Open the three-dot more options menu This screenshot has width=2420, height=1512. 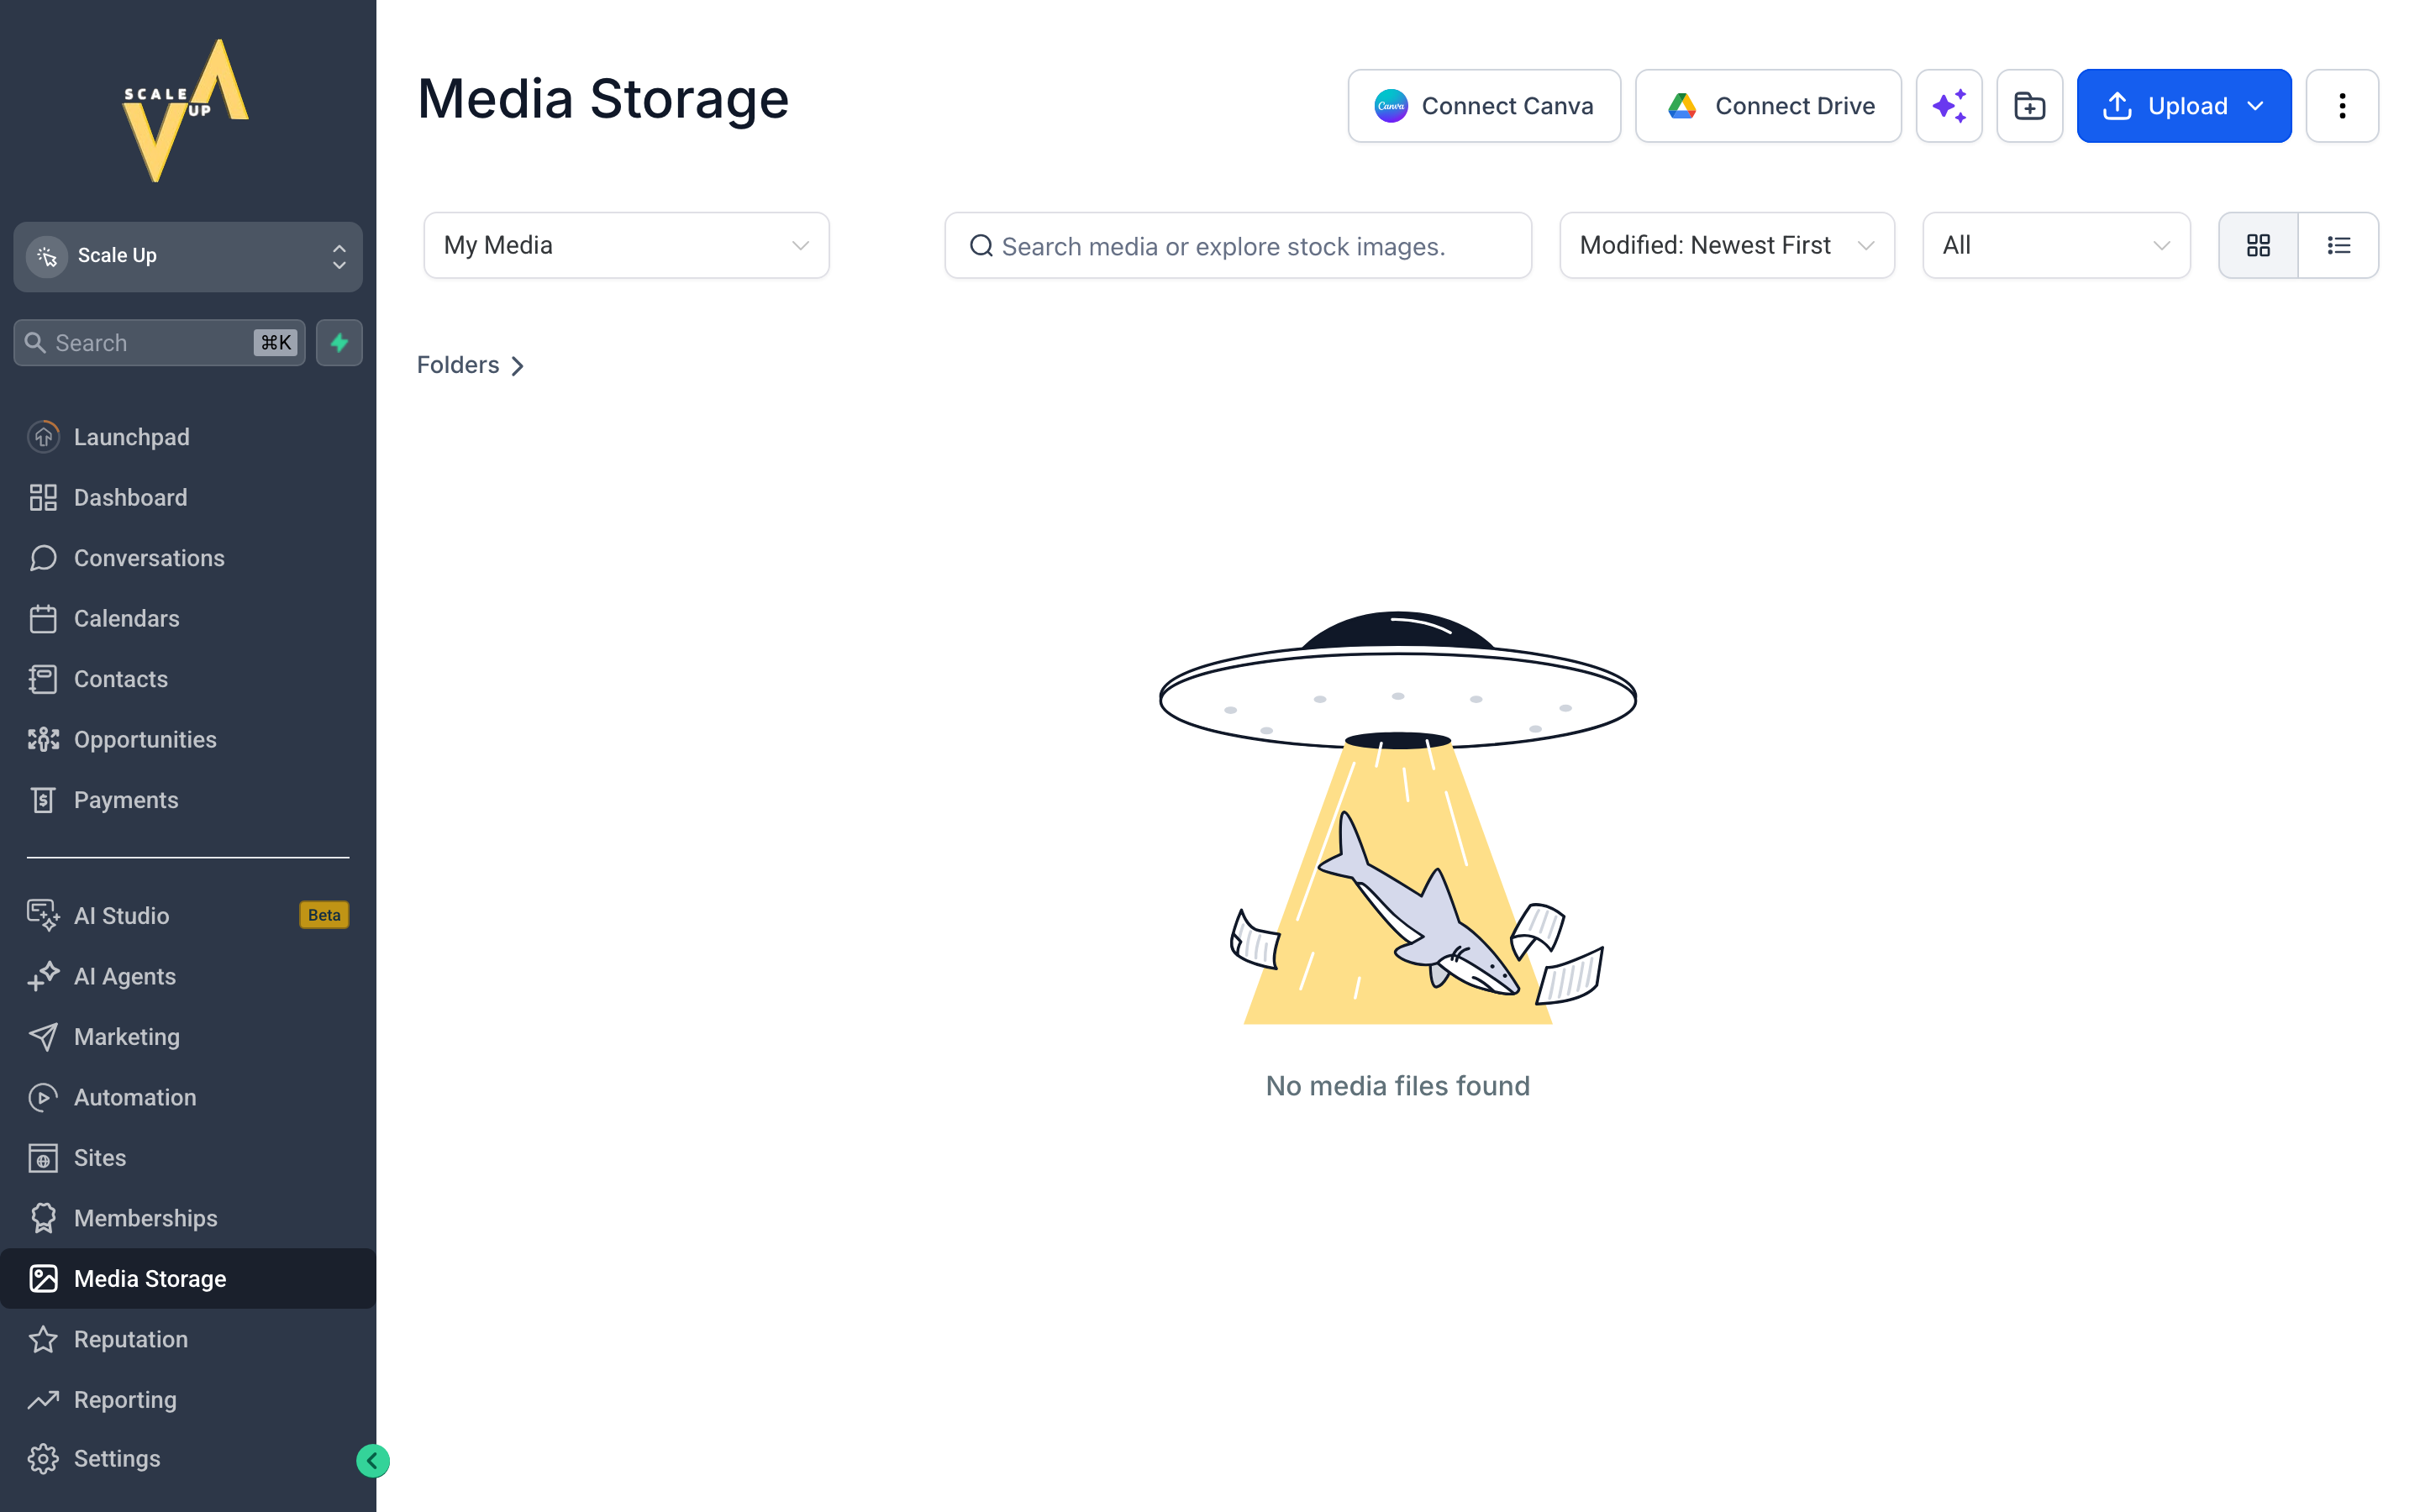[x=2342, y=106]
